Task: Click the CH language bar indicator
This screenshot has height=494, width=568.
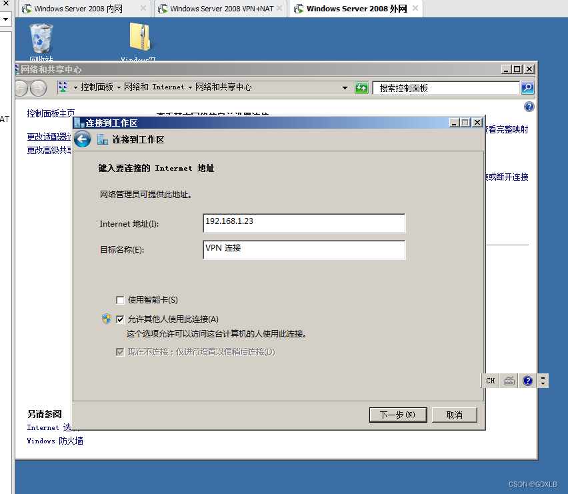Action: pyautogui.click(x=491, y=381)
